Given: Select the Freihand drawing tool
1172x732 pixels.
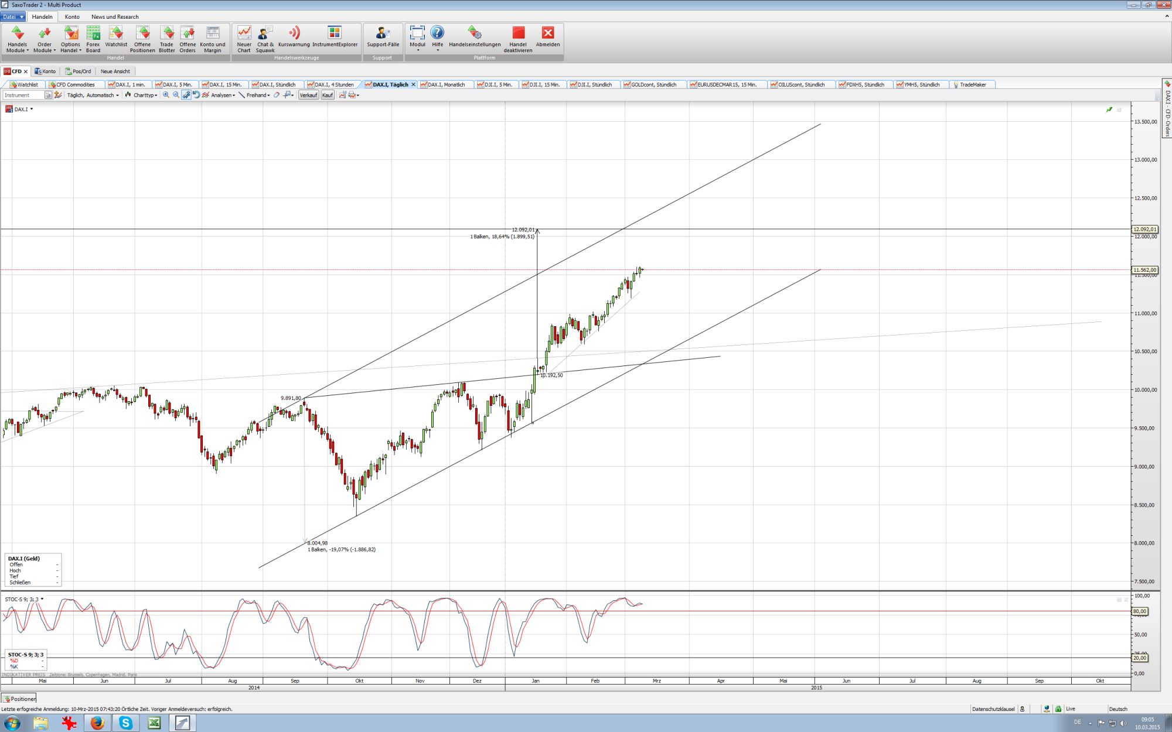Looking at the screenshot, I should pyautogui.click(x=256, y=95).
